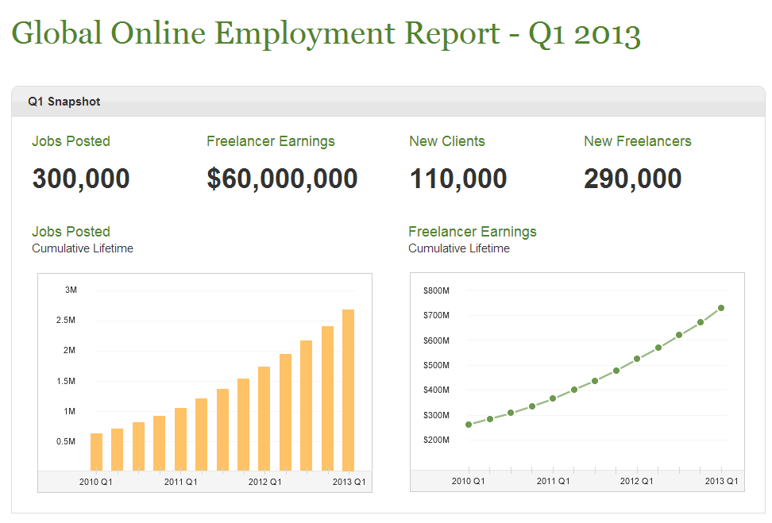Click the 2M axis label on bar chart
The width and height of the screenshot is (772, 523).
[x=69, y=350]
